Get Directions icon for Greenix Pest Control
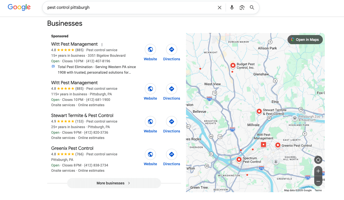The image size is (344, 200). 172,154
